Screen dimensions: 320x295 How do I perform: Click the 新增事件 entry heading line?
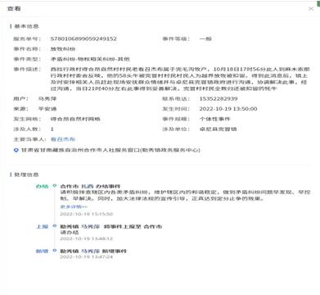pyautogui.click(x=93, y=251)
